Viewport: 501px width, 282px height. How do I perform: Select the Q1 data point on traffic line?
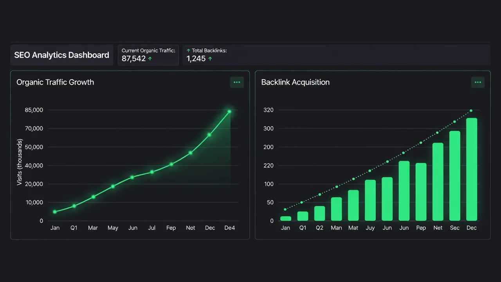coord(74,206)
